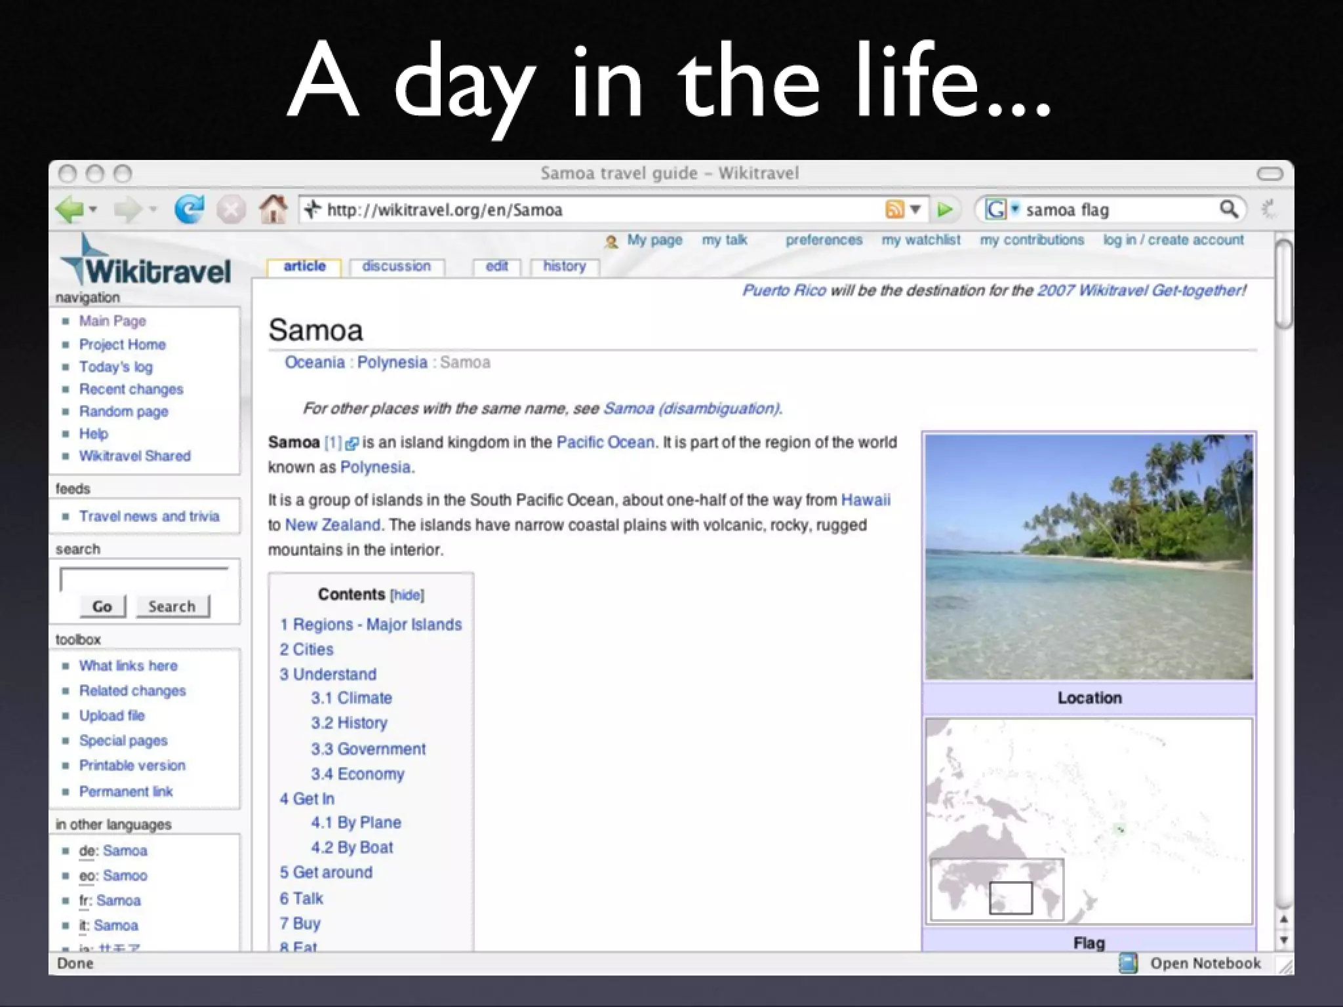Expand the dropdown beside the RSS icon

tap(915, 210)
